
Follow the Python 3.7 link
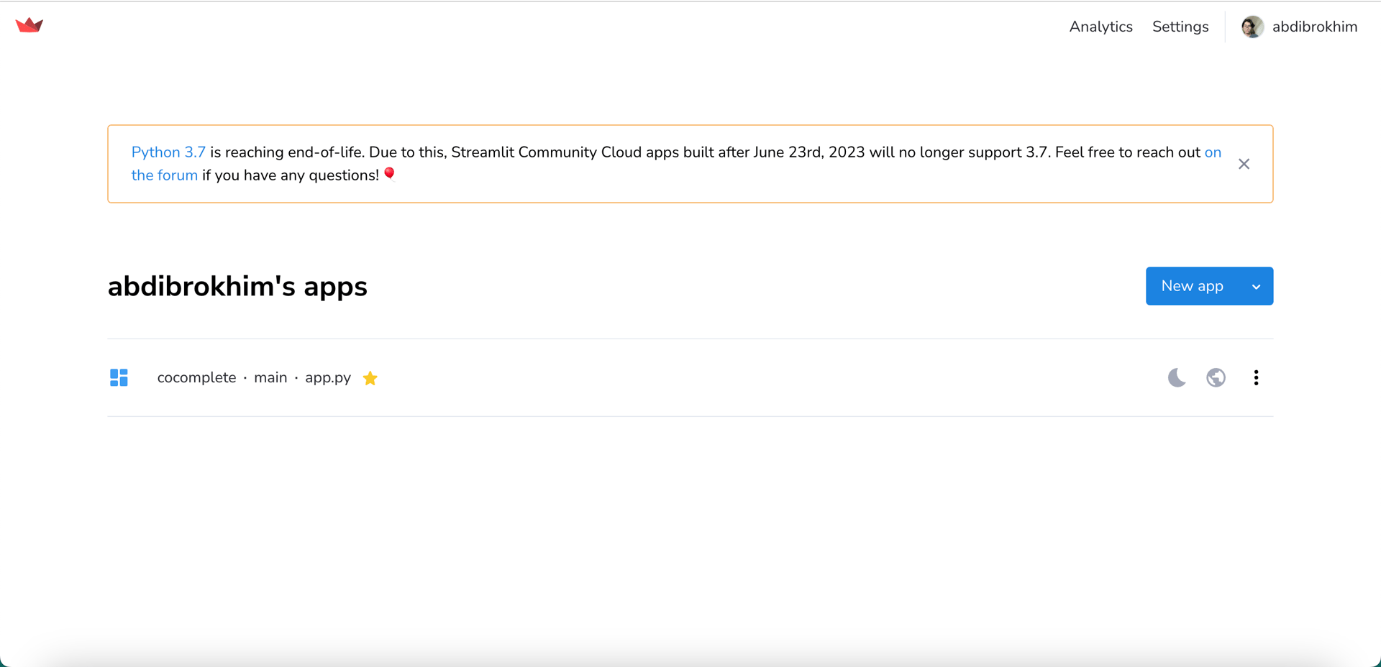168,152
